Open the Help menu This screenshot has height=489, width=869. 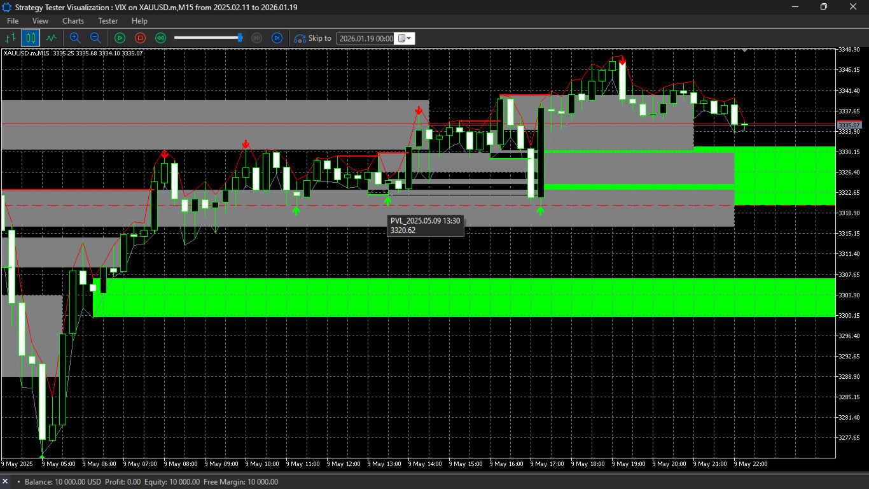[x=139, y=21]
